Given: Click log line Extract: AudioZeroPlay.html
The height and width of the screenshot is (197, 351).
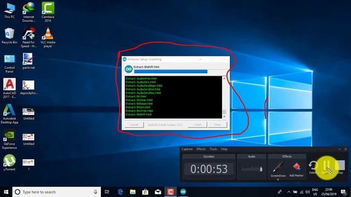Looking at the screenshot, I should pyautogui.click(x=143, y=92).
